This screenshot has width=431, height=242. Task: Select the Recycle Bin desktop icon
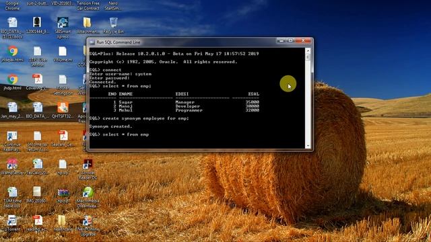(x=113, y=26)
